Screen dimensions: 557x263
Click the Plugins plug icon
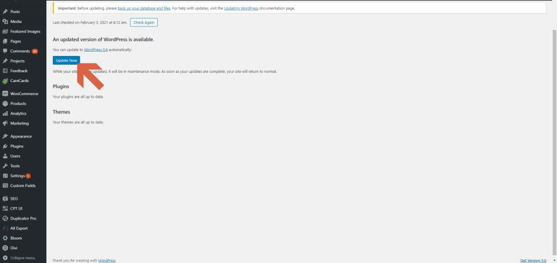pyautogui.click(x=5, y=146)
